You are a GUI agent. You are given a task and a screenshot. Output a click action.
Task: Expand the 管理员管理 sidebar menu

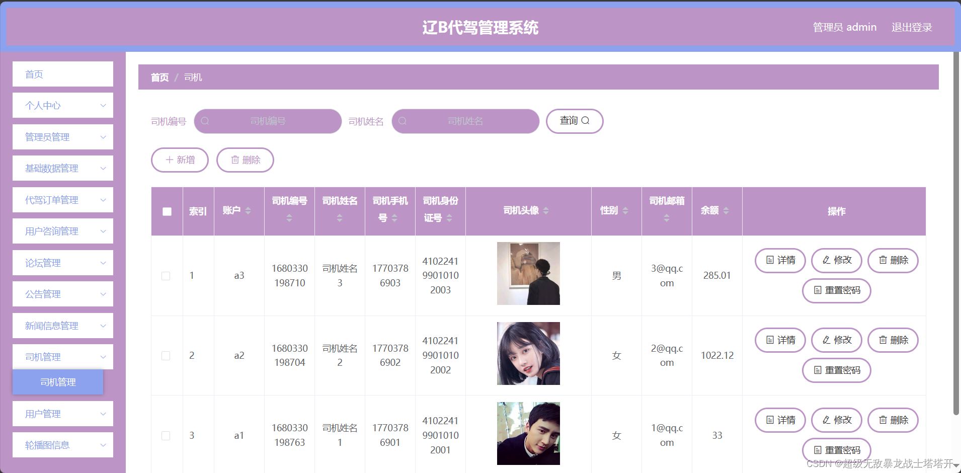(63, 137)
